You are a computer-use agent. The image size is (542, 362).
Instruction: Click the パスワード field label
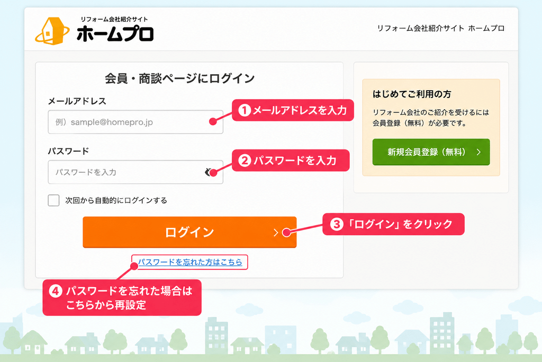coord(68,151)
